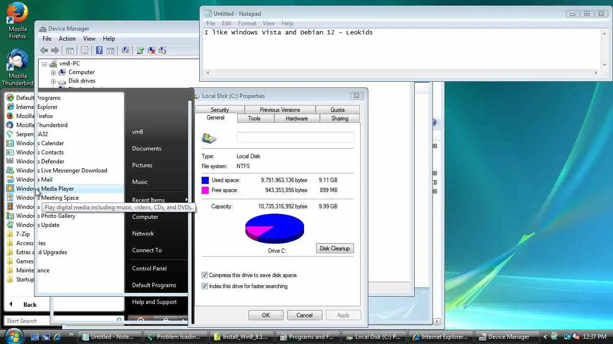Screen dimensions: 613x344
Task: Open Mozilla Thunderbird desktop shortcut icon
Action: [x=17, y=60]
